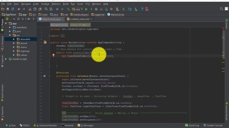
Task: Open the Tools menu
Action: tap(80, 4)
